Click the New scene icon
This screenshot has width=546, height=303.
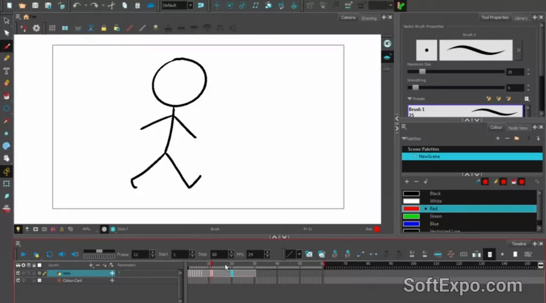(x=10, y=5)
